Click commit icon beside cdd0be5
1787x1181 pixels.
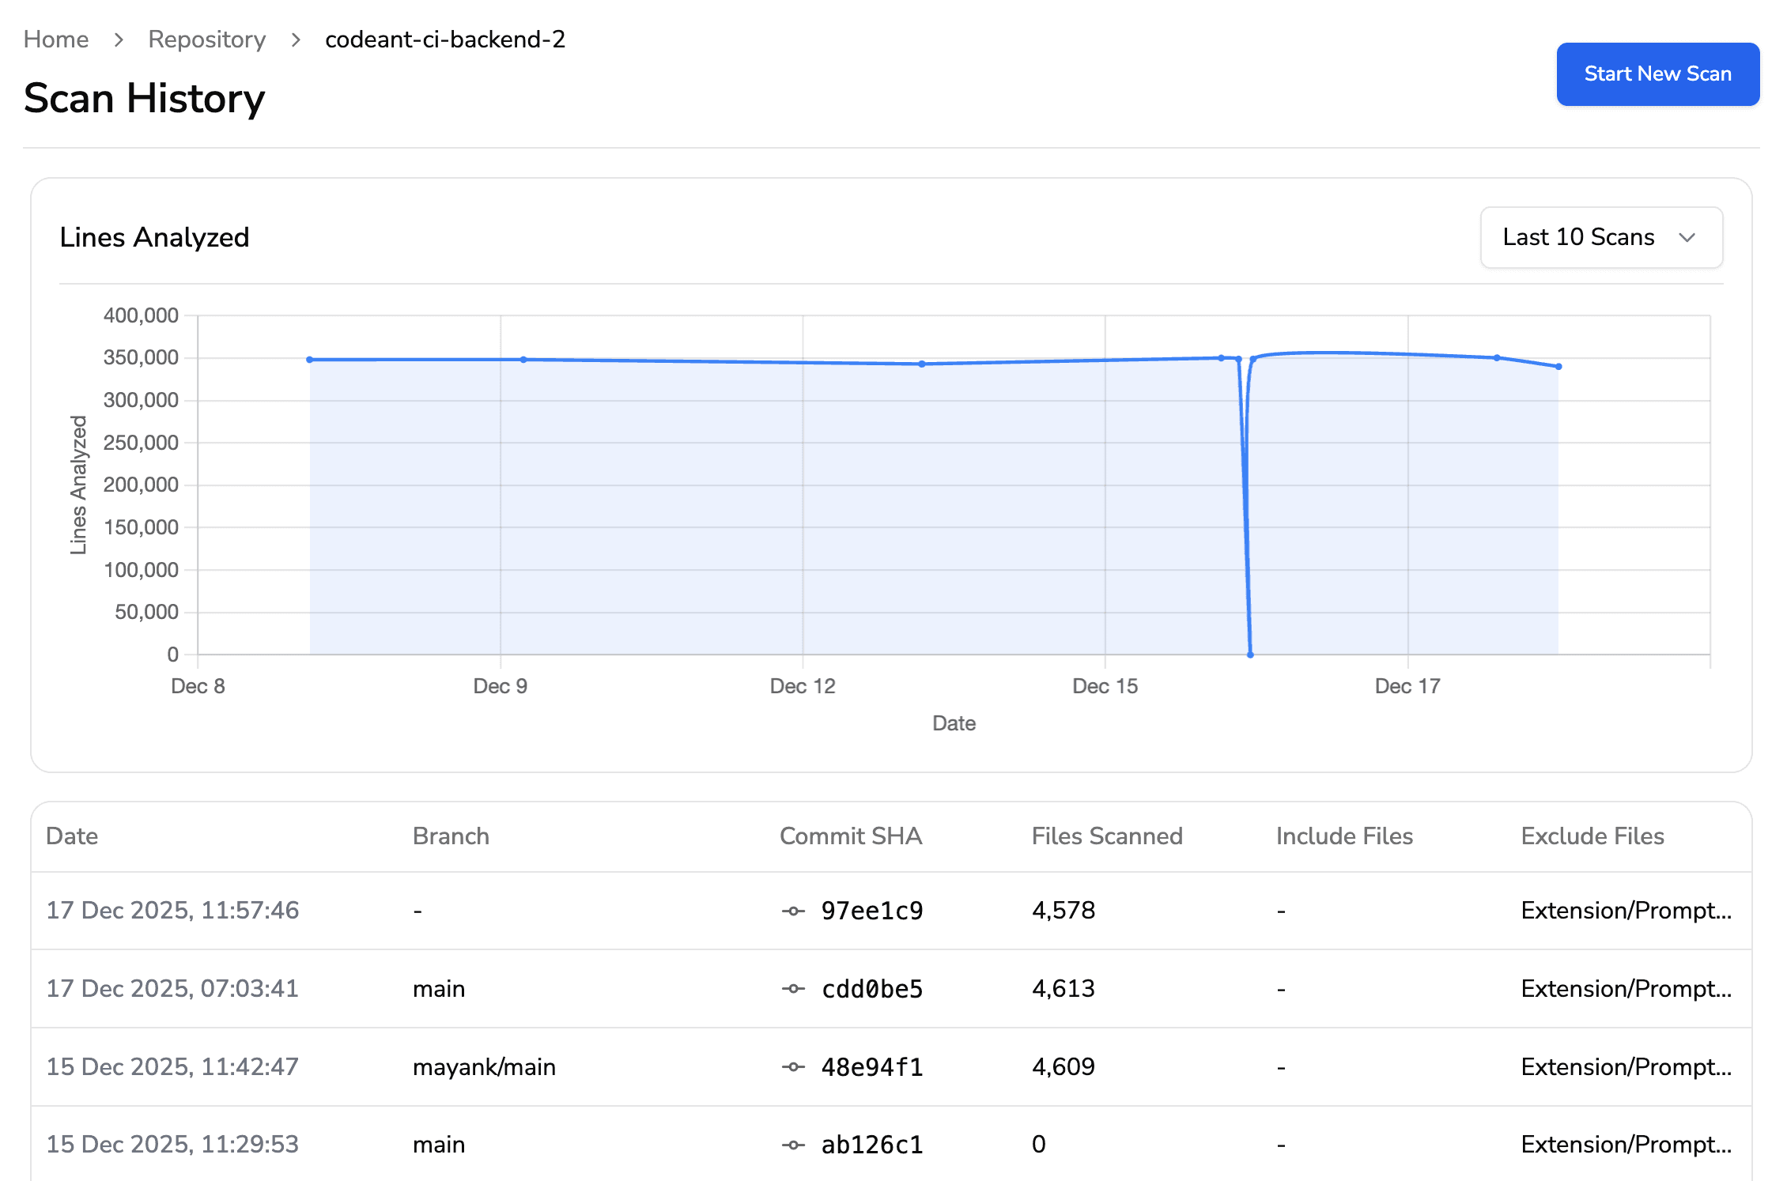click(x=793, y=989)
